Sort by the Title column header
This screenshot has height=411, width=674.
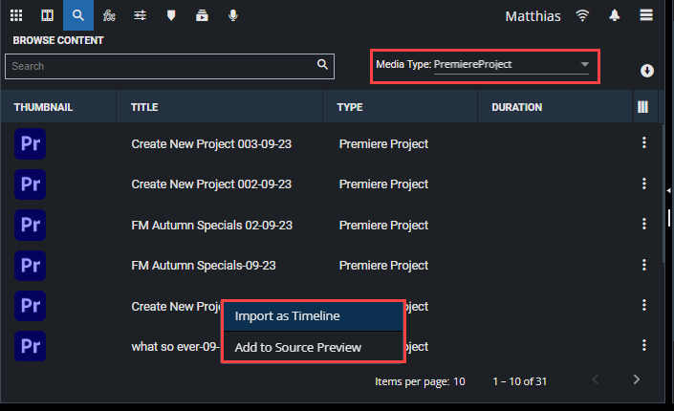click(144, 107)
